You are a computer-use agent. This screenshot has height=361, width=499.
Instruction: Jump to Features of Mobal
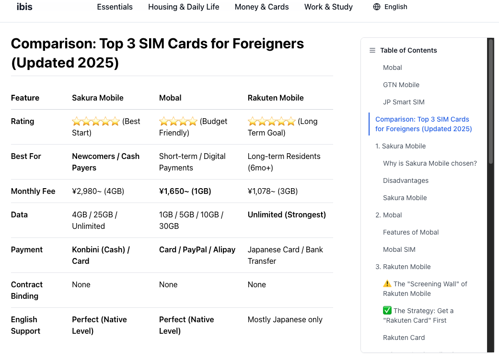(x=411, y=232)
